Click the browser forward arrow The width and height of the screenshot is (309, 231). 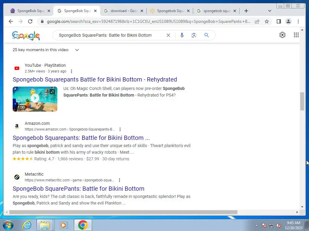pyautogui.click(x=21, y=21)
